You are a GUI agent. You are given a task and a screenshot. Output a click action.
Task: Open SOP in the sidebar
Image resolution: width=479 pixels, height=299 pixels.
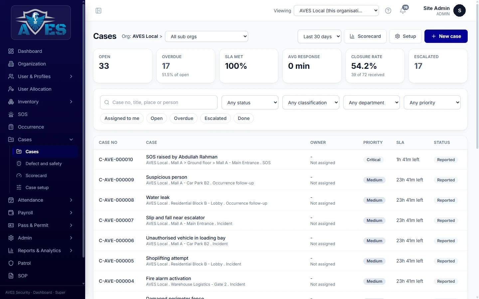[41, 276]
